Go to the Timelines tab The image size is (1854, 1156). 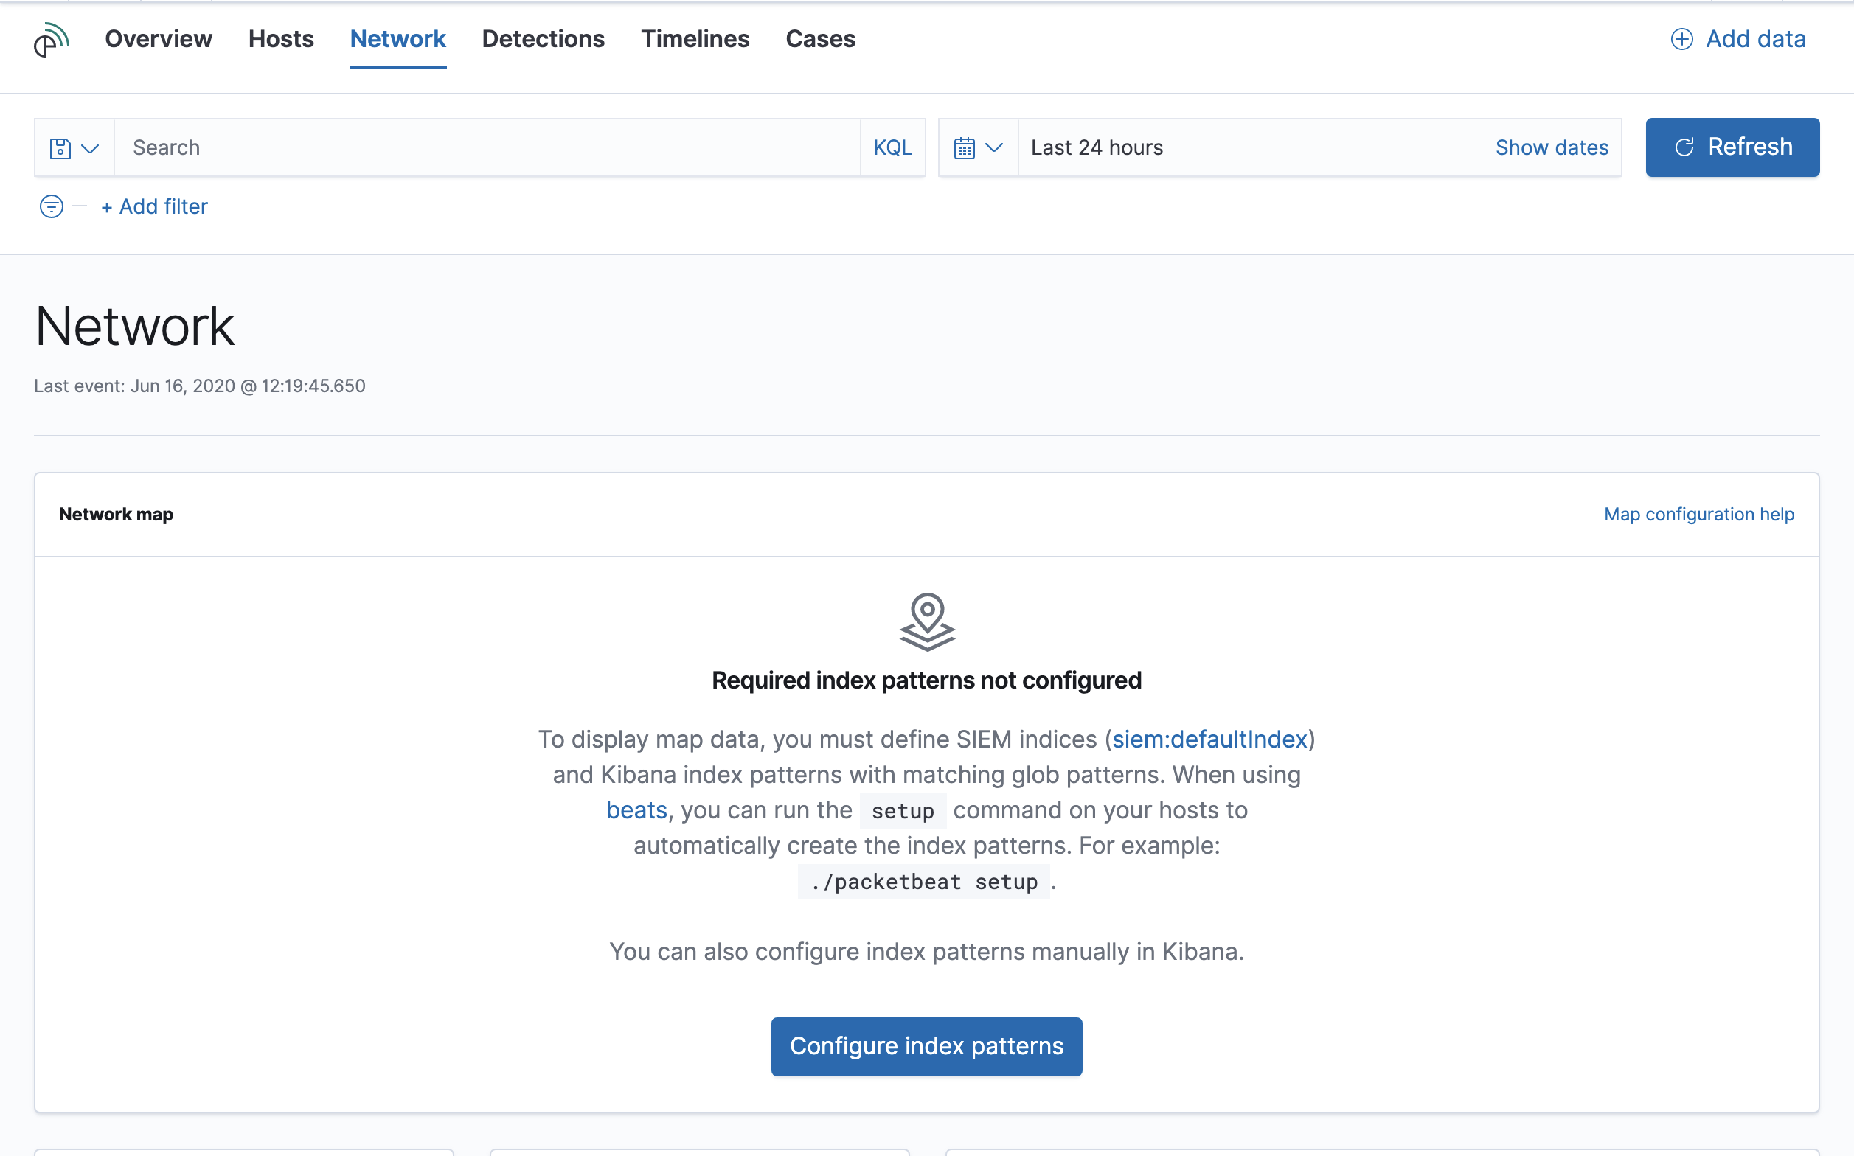click(x=694, y=39)
